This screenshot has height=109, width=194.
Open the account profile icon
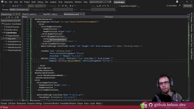(177, 2)
